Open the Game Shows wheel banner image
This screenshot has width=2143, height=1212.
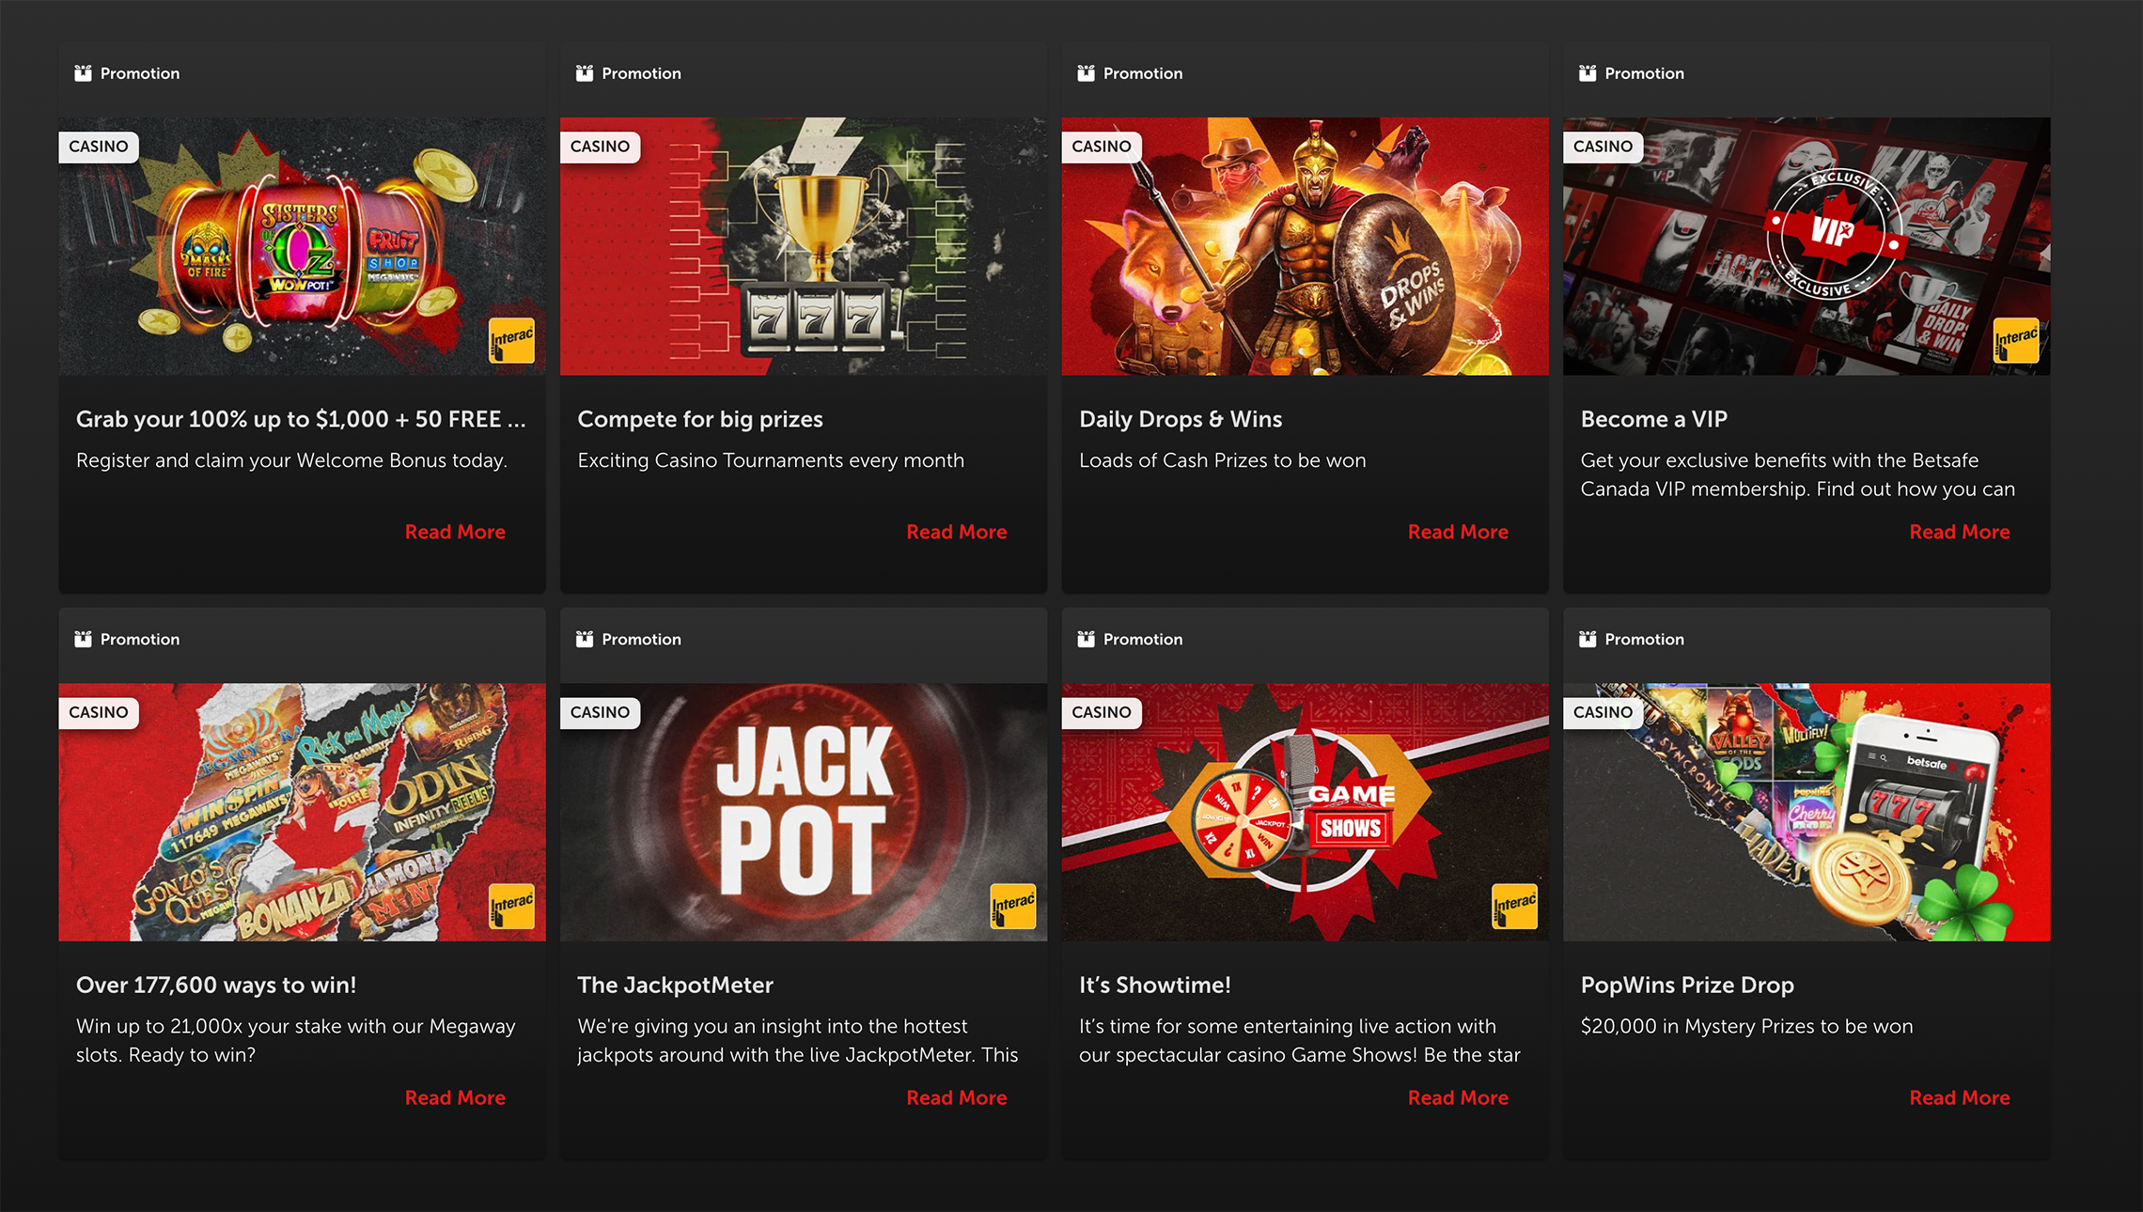[x=1305, y=812]
